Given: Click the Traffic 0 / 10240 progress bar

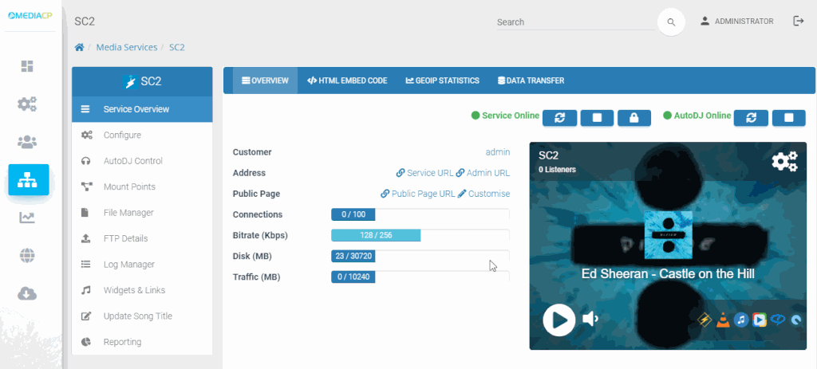Looking at the screenshot, I should (420, 277).
